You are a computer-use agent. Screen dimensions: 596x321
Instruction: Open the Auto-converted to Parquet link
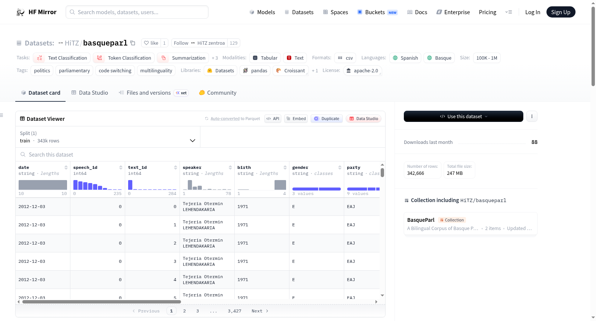click(225, 119)
